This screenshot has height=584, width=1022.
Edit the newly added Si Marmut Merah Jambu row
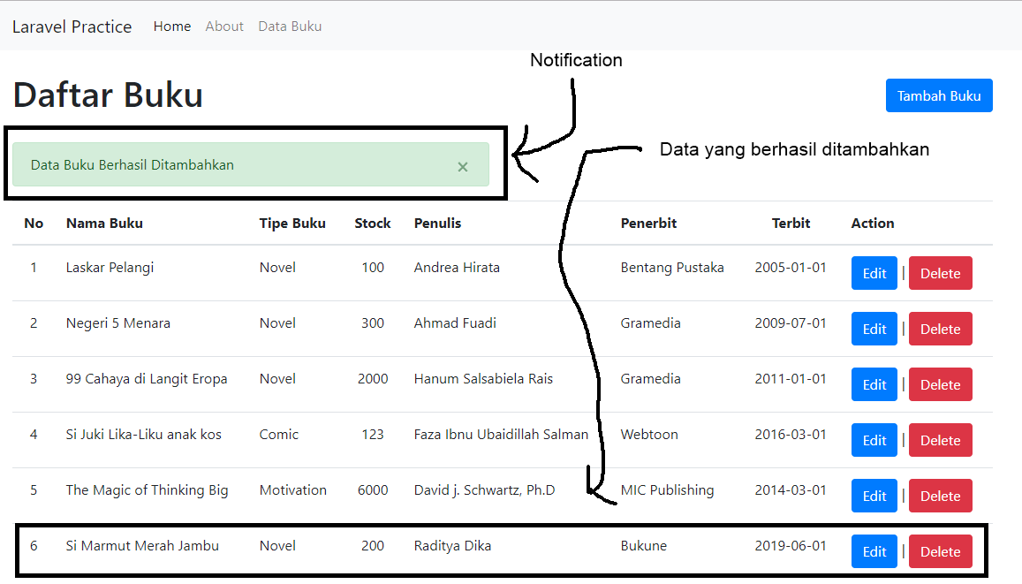click(874, 551)
